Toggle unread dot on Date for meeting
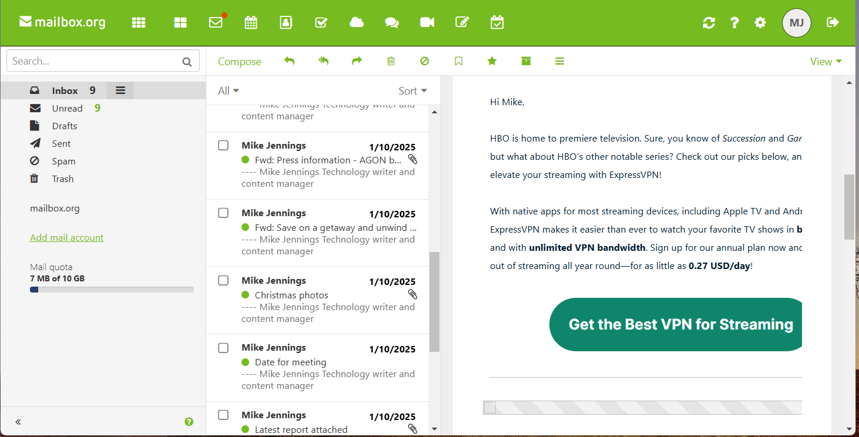Viewport: 859px width, 437px height. 246,362
